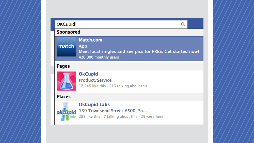Click the '25 were here' text

[152, 117]
